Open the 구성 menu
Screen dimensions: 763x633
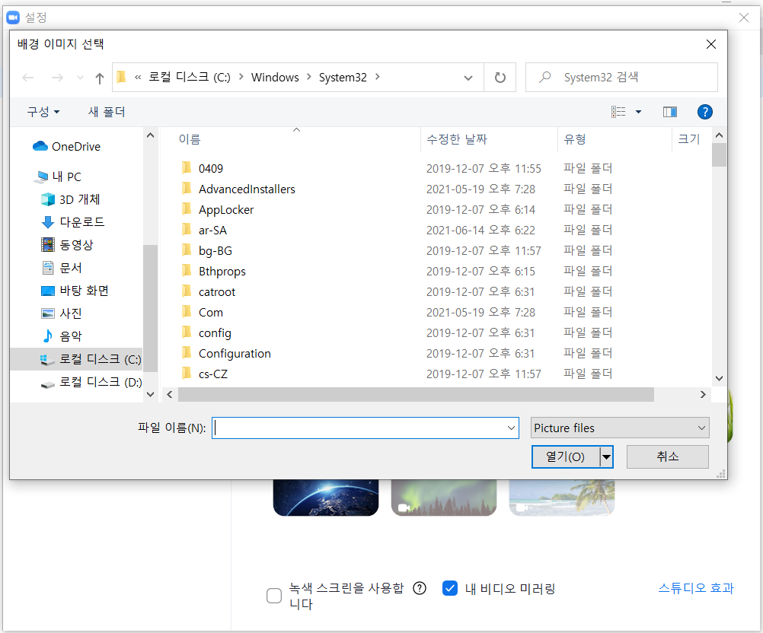coord(43,112)
